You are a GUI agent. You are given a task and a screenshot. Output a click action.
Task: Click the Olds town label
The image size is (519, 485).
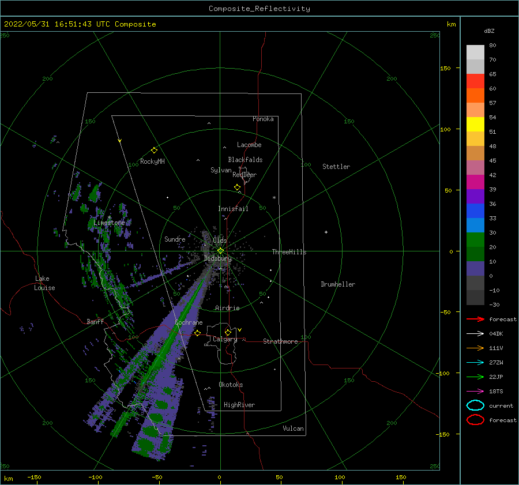tap(220, 240)
